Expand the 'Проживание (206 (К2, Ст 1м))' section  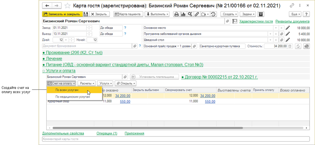click(x=72, y=52)
